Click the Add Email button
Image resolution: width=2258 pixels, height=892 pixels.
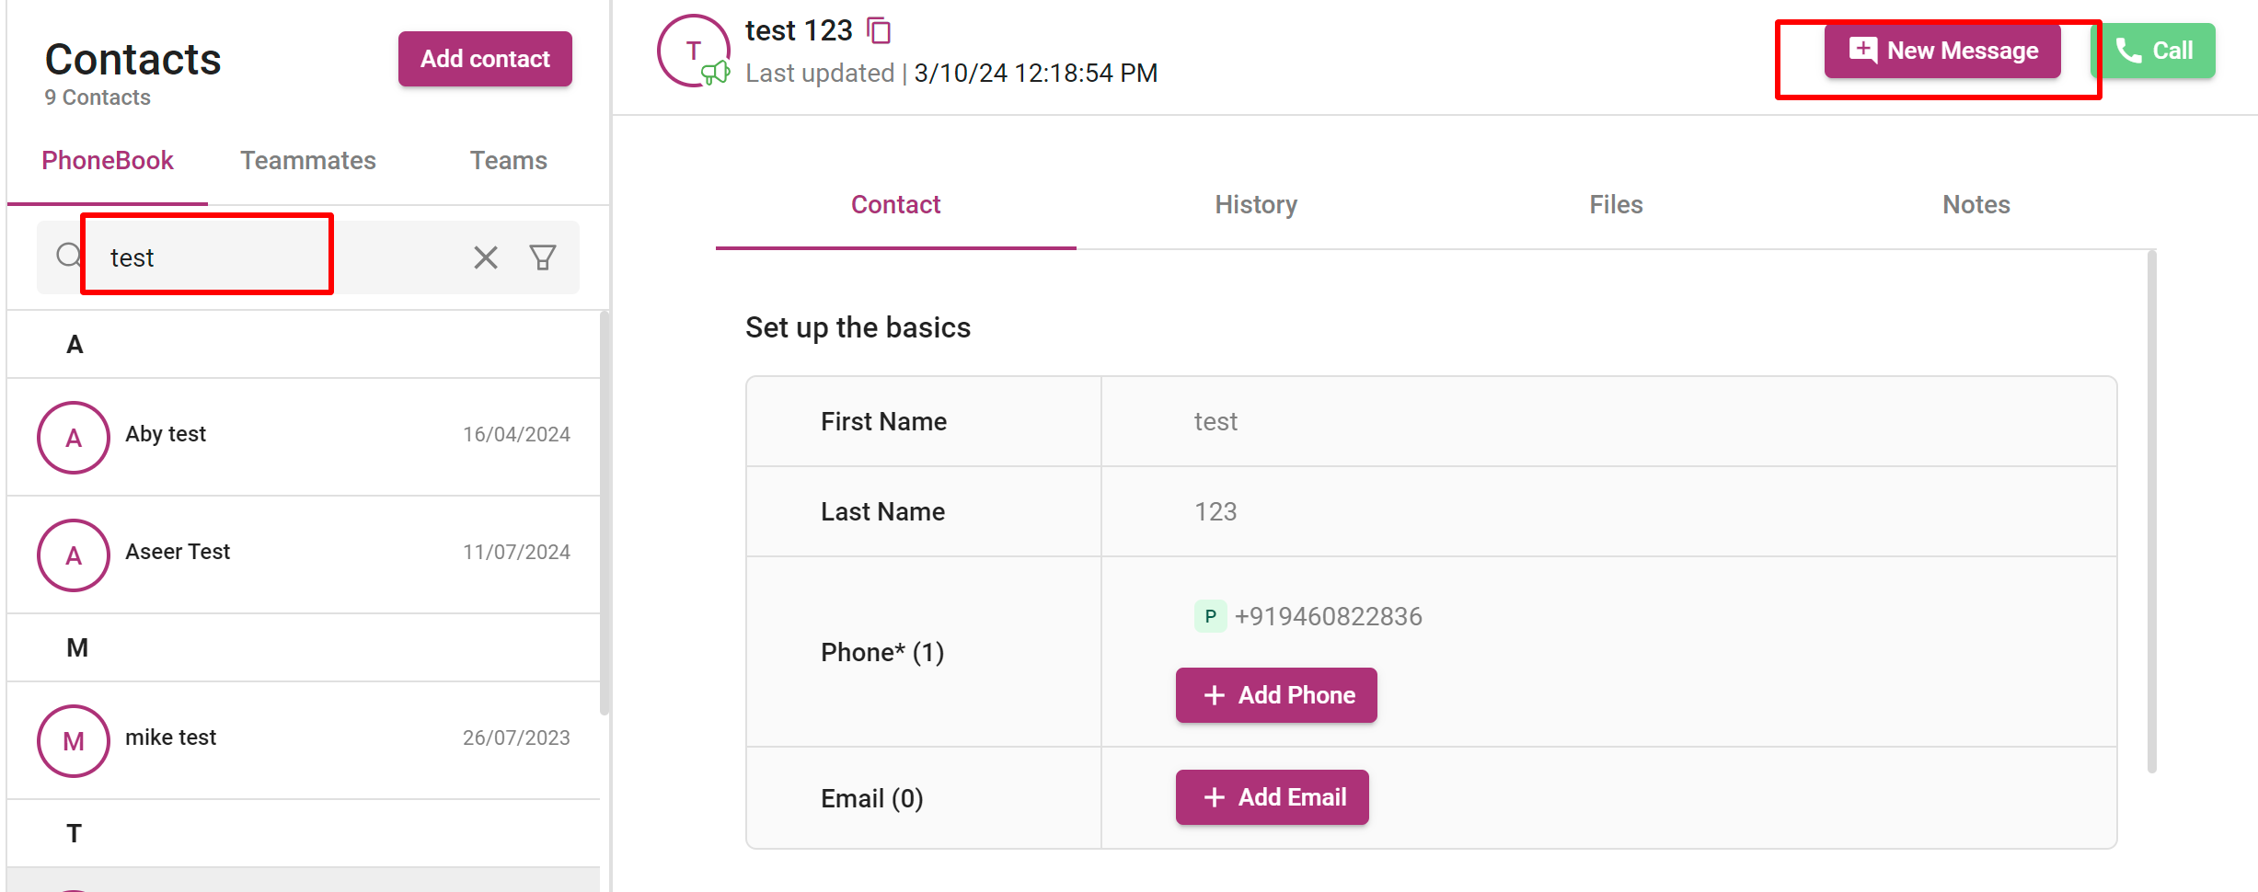pos(1272,797)
